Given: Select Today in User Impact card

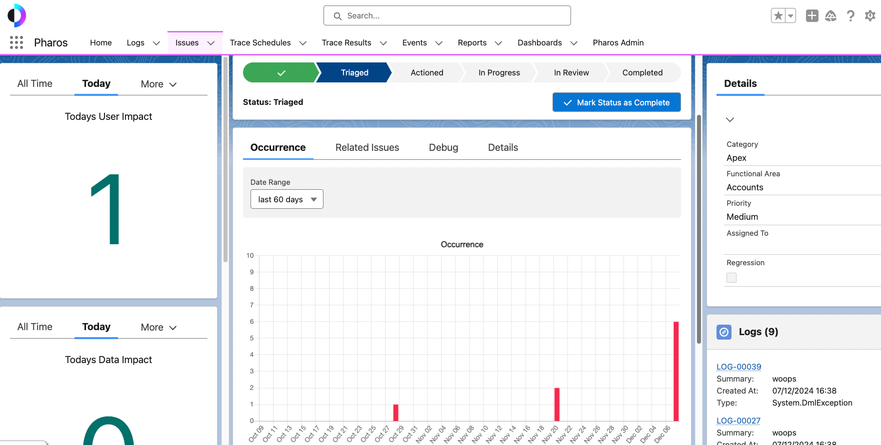Looking at the screenshot, I should (96, 84).
